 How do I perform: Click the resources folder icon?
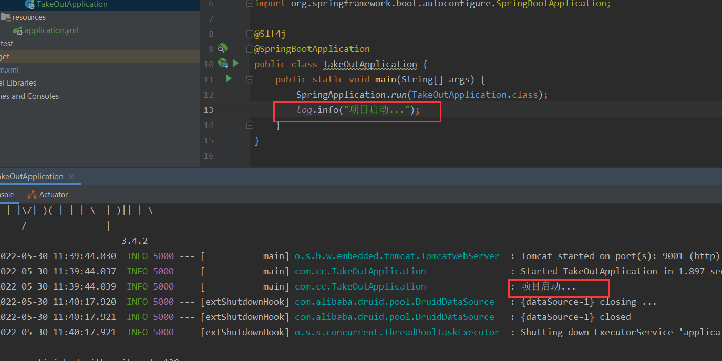click(6, 17)
